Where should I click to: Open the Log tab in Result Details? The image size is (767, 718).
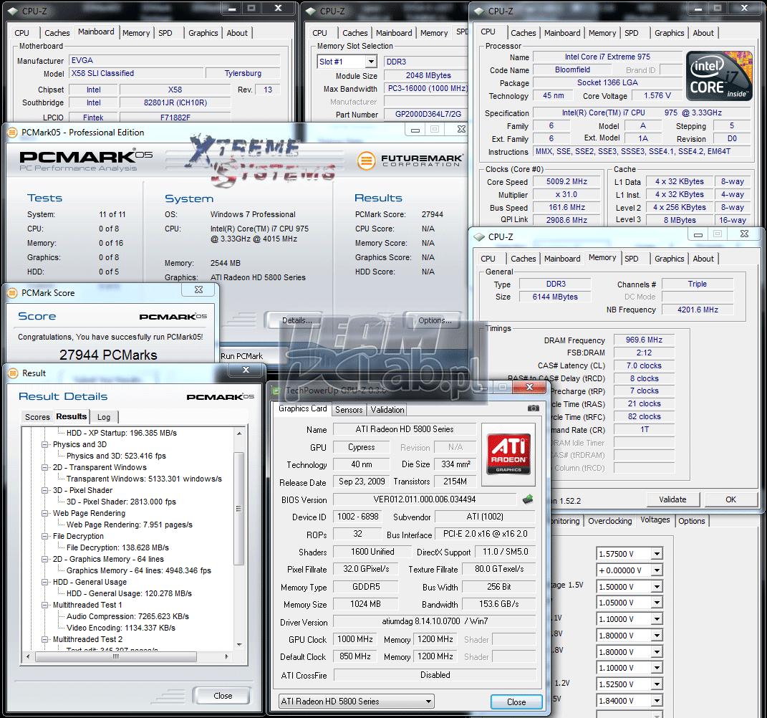(x=104, y=417)
